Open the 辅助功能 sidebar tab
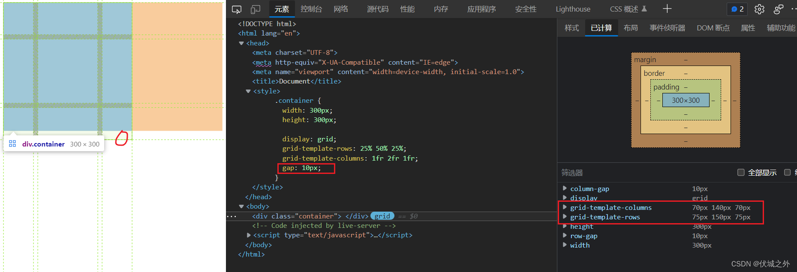 [781, 28]
